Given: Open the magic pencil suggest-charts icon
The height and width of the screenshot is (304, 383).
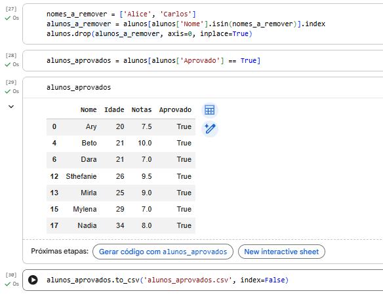Looking at the screenshot, I should coord(210,129).
